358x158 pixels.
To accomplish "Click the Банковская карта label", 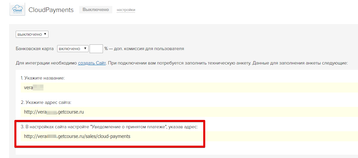I will [x=35, y=49].
